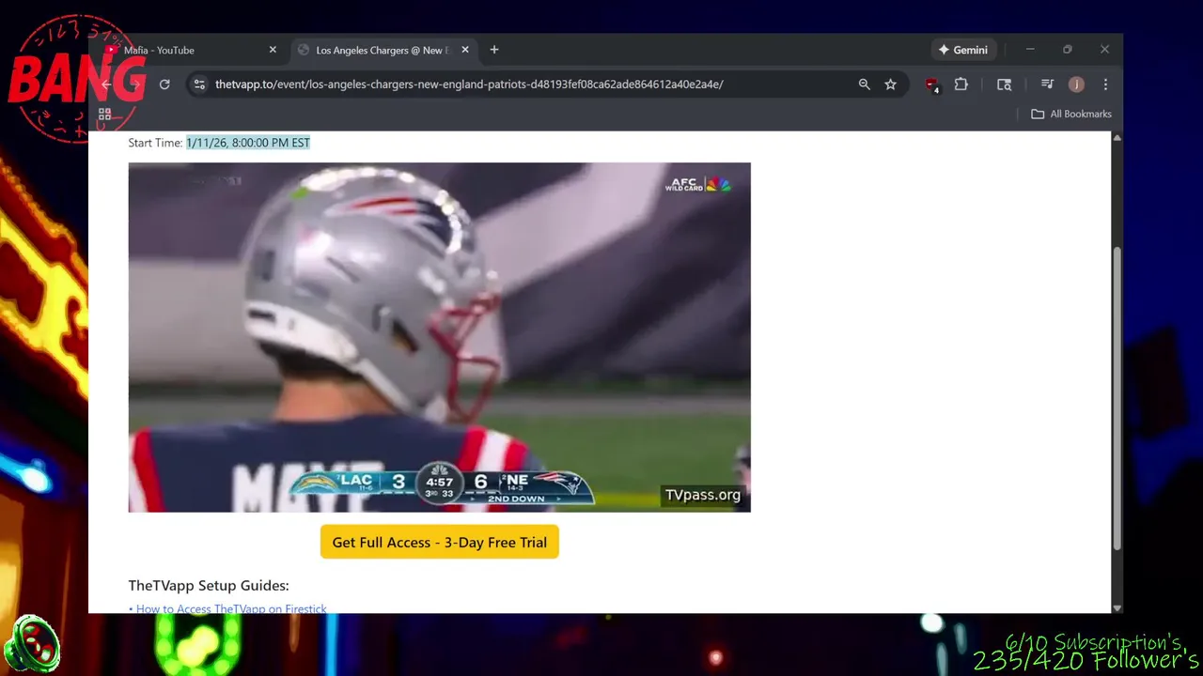Viewport: 1203px width, 676px height.
Task: Click the TVpass.org label on video
Action: (703, 495)
